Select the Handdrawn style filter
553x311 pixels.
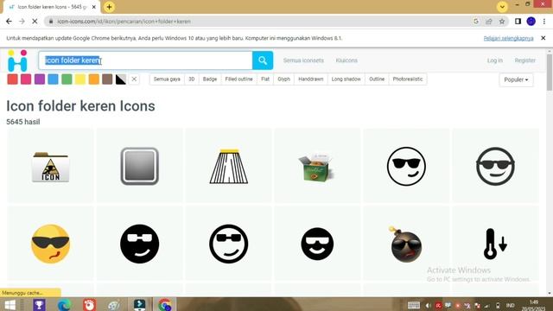[x=311, y=79]
